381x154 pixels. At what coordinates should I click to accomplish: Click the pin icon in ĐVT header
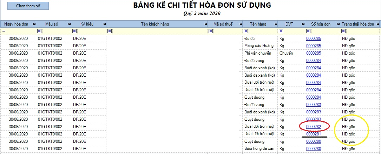click(303, 24)
